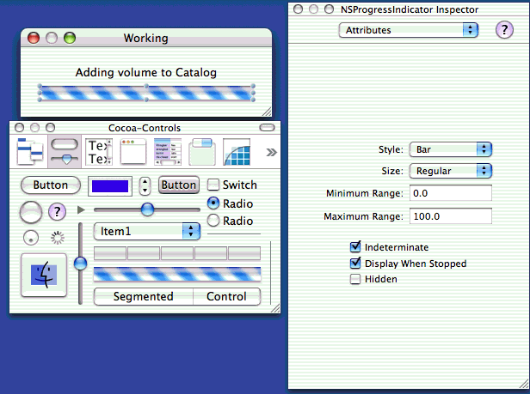Image resolution: width=530 pixels, height=394 pixels.
Task: Disable Display When Stopped option
Action: tap(355, 264)
